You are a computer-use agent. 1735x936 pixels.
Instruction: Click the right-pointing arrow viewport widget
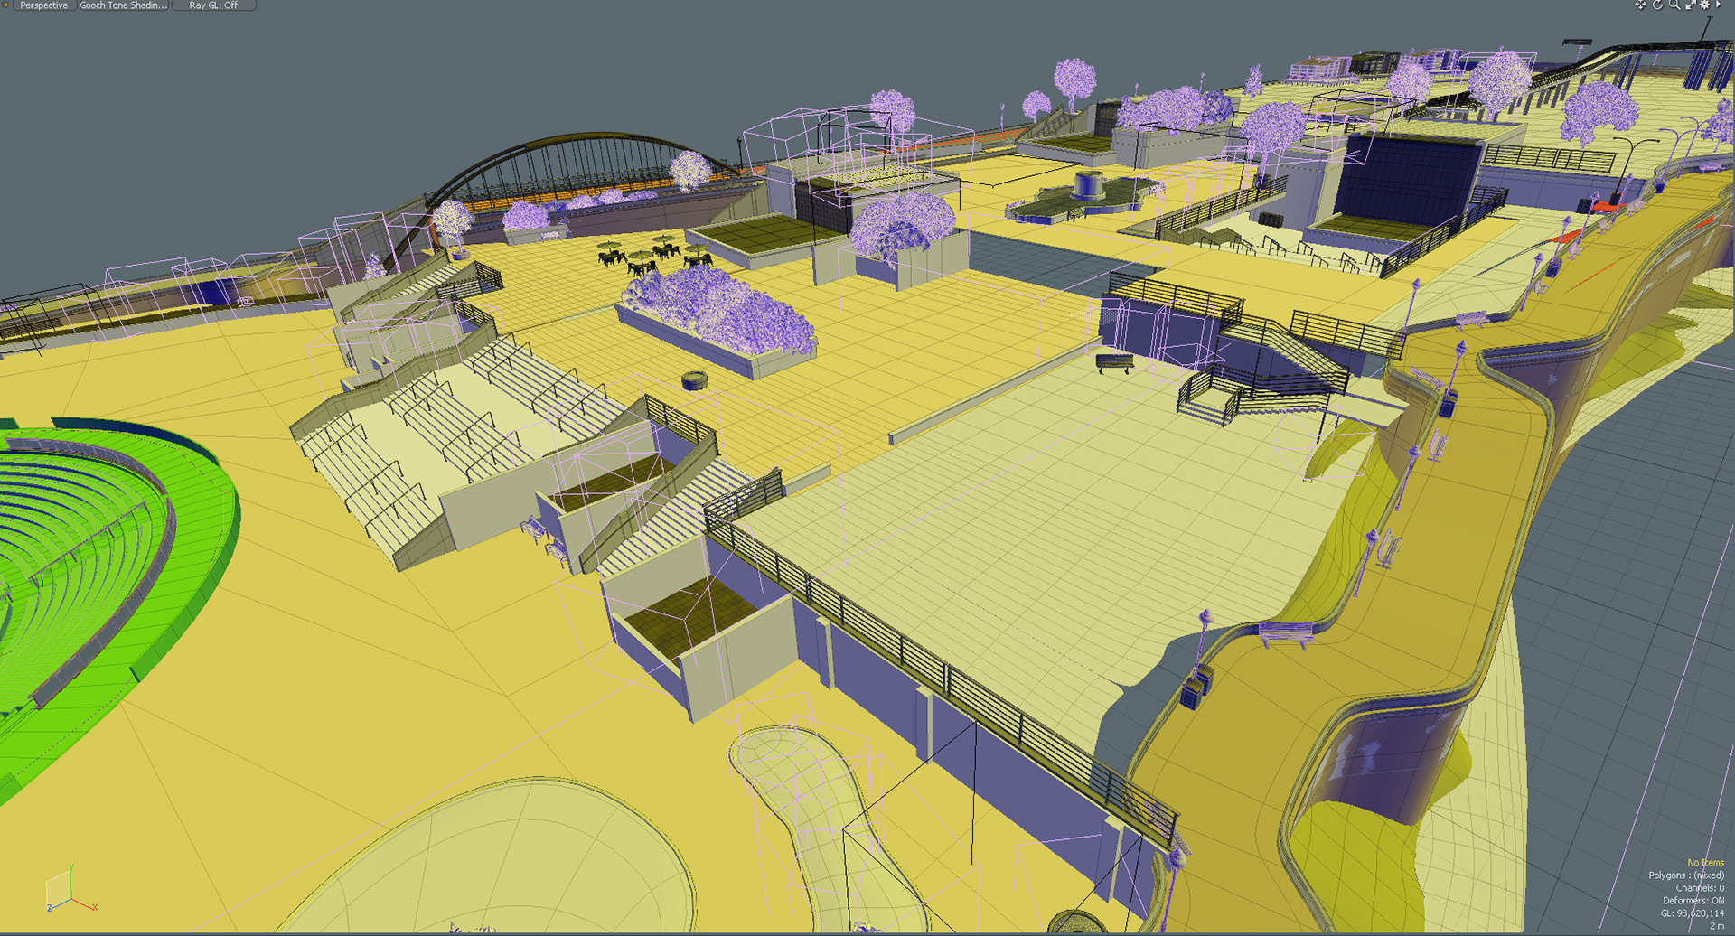[1718, 5]
